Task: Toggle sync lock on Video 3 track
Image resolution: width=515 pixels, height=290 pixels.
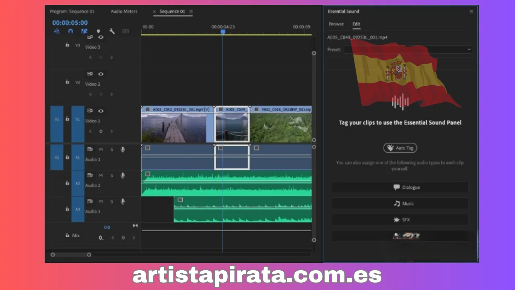Action: point(90,37)
